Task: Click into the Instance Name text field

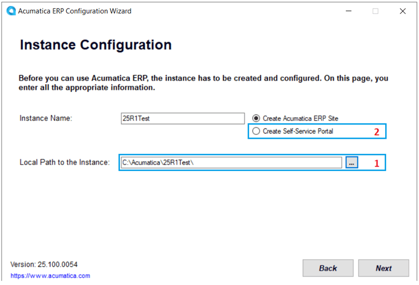Action: coord(183,119)
